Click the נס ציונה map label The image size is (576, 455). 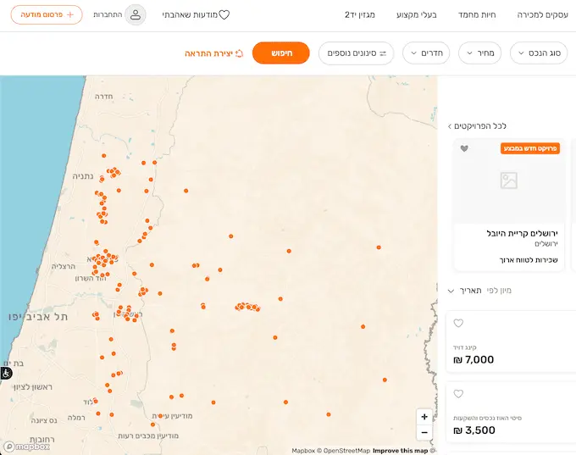44,420
